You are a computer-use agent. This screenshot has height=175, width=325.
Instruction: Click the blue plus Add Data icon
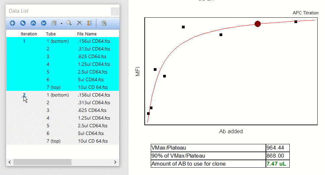(x=12, y=23)
